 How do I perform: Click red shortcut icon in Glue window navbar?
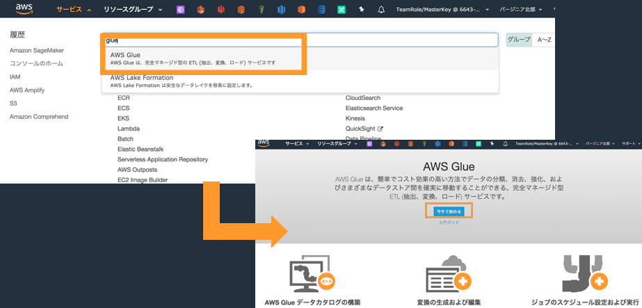pos(396,143)
